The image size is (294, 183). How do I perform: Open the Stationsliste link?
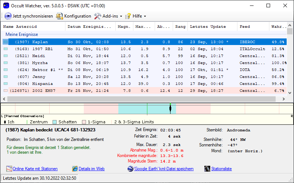click(x=221, y=169)
